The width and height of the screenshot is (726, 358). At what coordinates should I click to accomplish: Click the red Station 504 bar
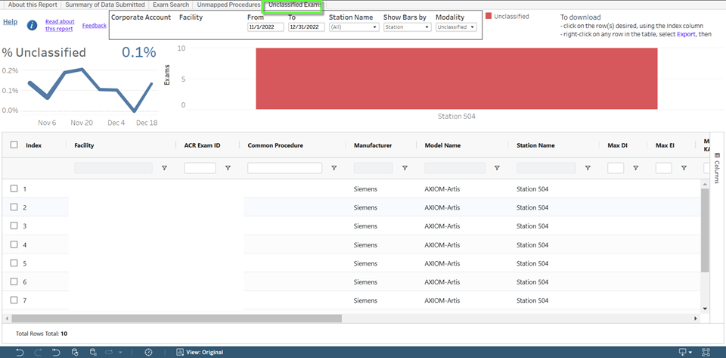(457, 78)
